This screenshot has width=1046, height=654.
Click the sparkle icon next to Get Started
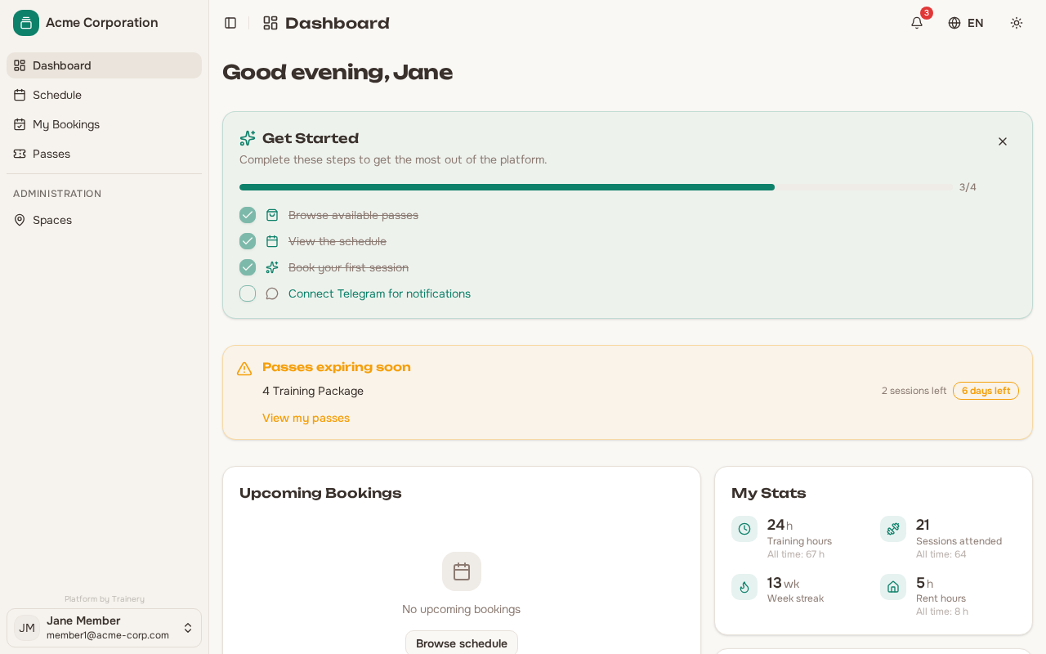(248, 138)
